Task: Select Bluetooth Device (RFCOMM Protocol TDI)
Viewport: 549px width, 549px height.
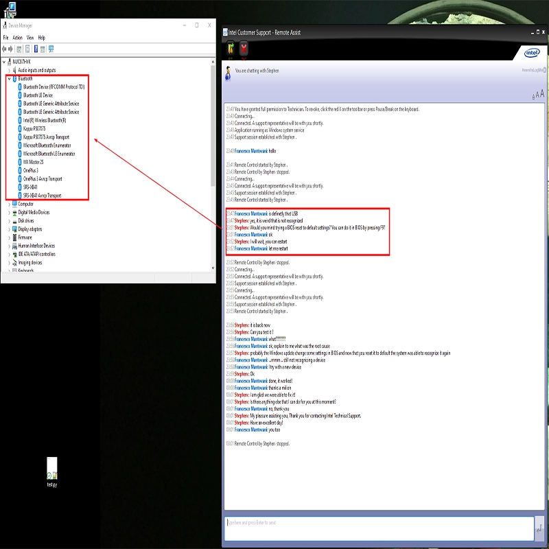Action: (54, 87)
